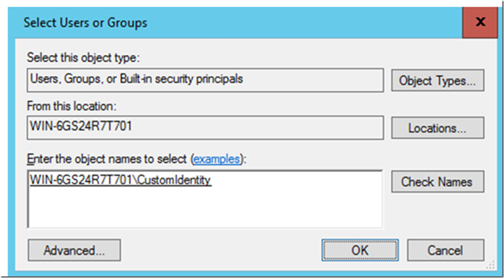Verify the entry with Check Names
This screenshot has height=278, width=504.
tap(437, 182)
